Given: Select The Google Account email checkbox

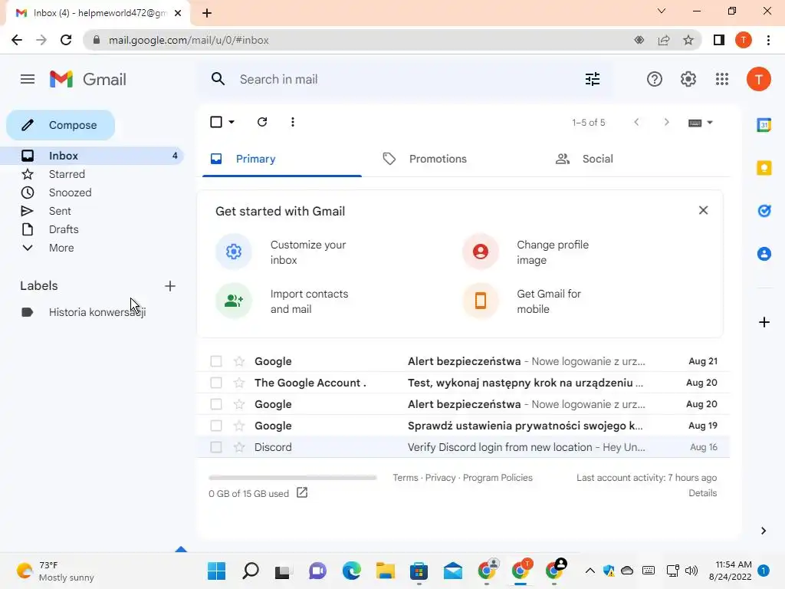Looking at the screenshot, I should [215, 383].
